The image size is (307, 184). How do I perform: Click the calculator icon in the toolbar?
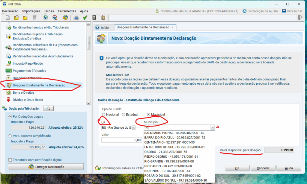coord(94,17)
